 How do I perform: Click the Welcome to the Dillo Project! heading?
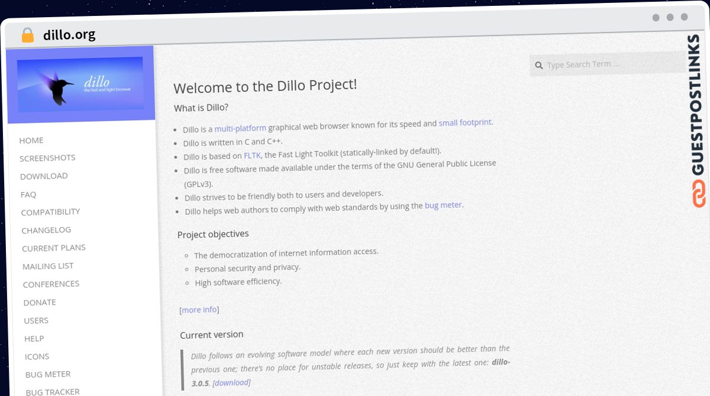pos(265,86)
